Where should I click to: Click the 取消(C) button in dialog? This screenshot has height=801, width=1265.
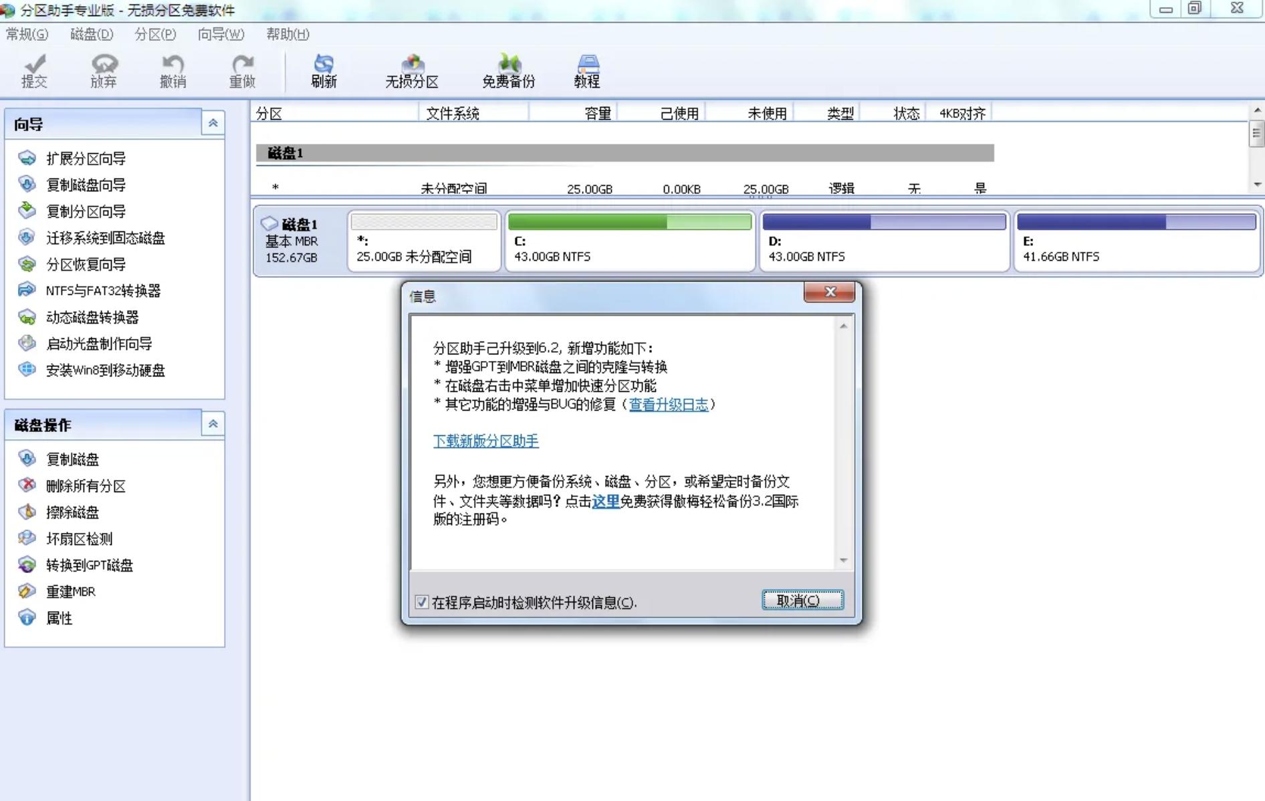coord(802,600)
